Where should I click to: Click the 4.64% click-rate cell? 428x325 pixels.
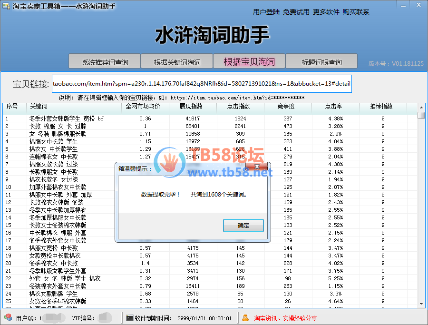pyautogui.click(x=335, y=301)
